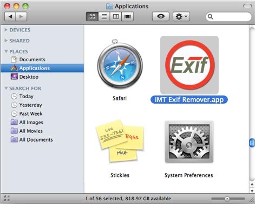Open the System Preferences gear icon
Screen dimensions: 255x204
pos(189,142)
